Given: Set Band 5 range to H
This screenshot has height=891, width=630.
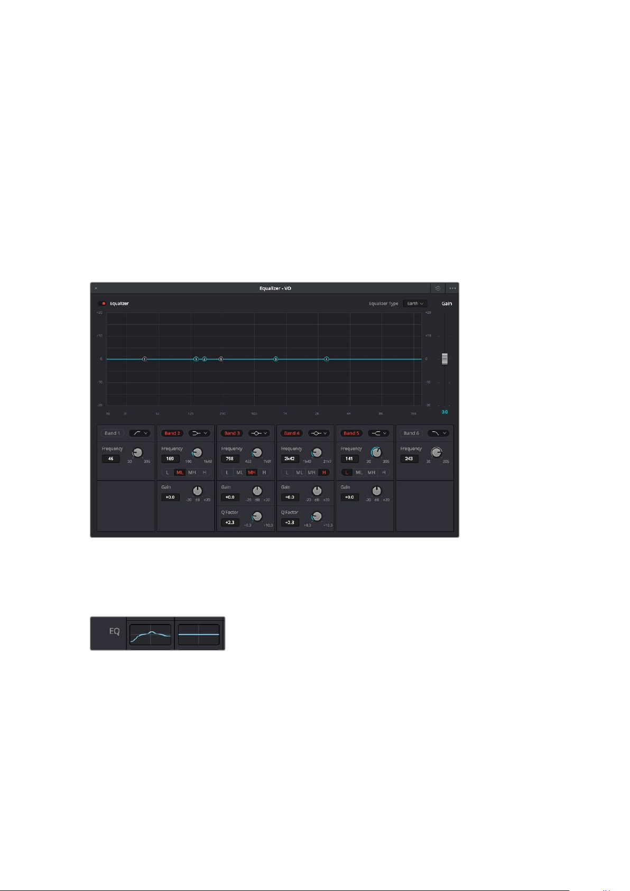Looking at the screenshot, I should 384,472.
